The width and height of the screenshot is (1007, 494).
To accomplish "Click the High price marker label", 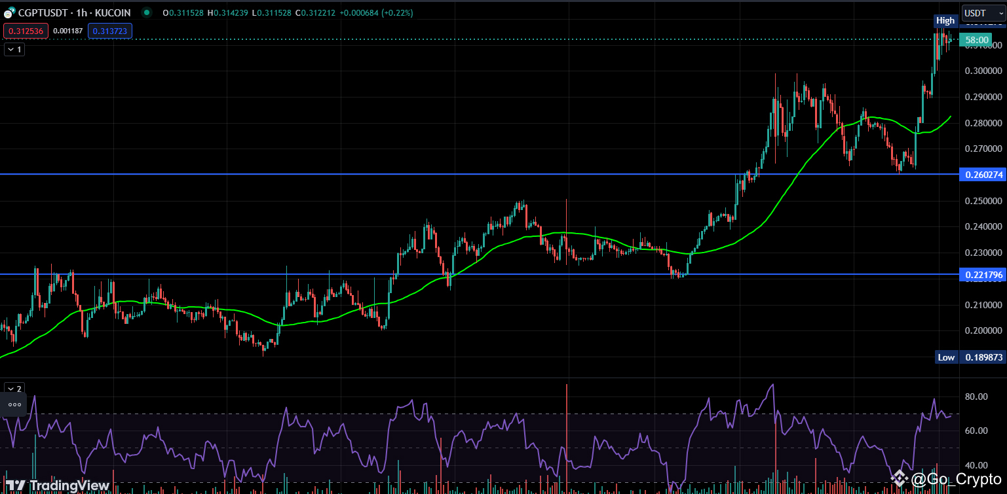I will click(x=945, y=20).
